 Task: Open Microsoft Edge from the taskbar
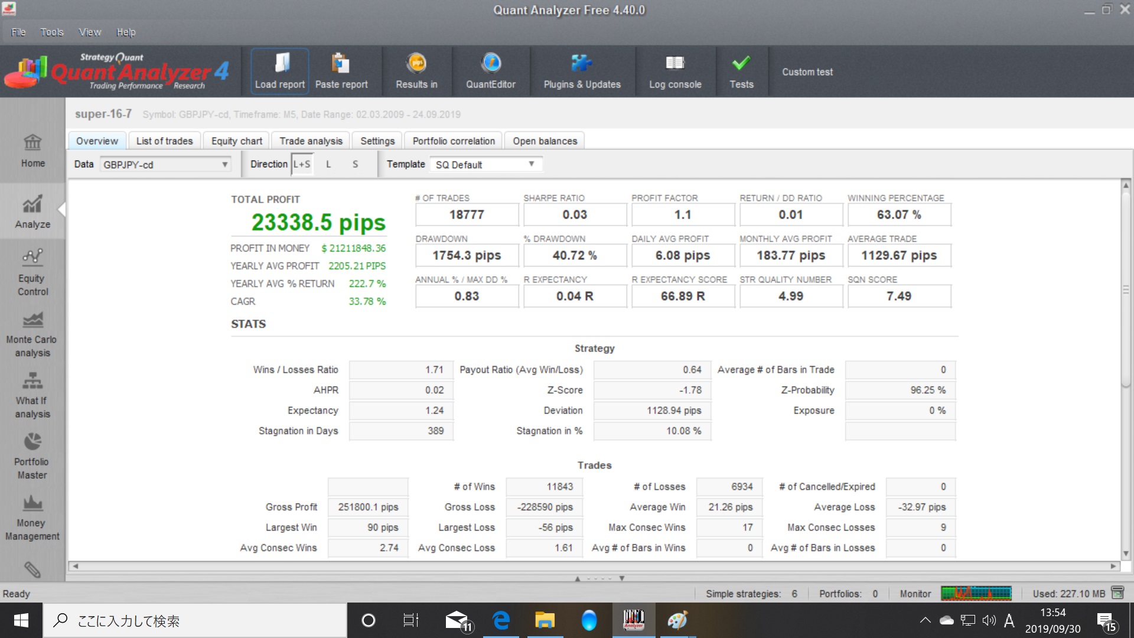point(501,620)
